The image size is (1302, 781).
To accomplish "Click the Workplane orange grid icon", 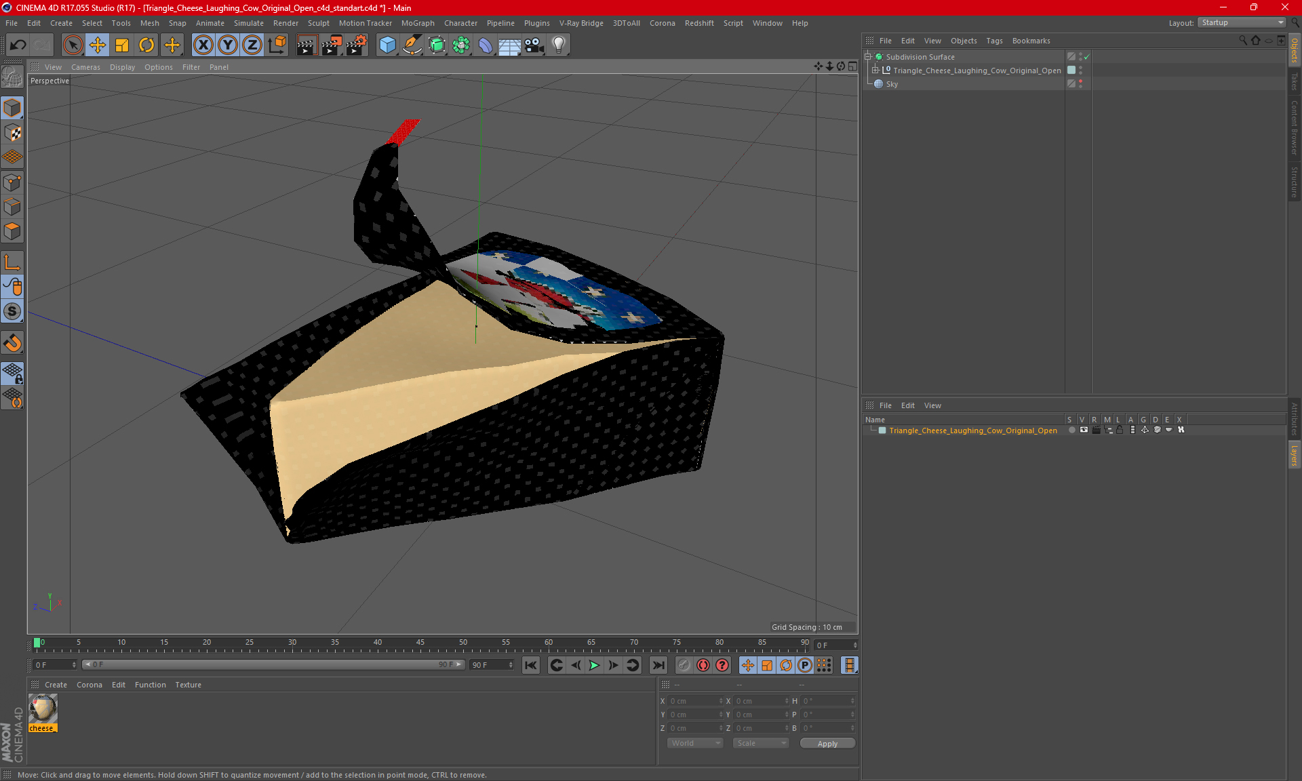I will (12, 157).
